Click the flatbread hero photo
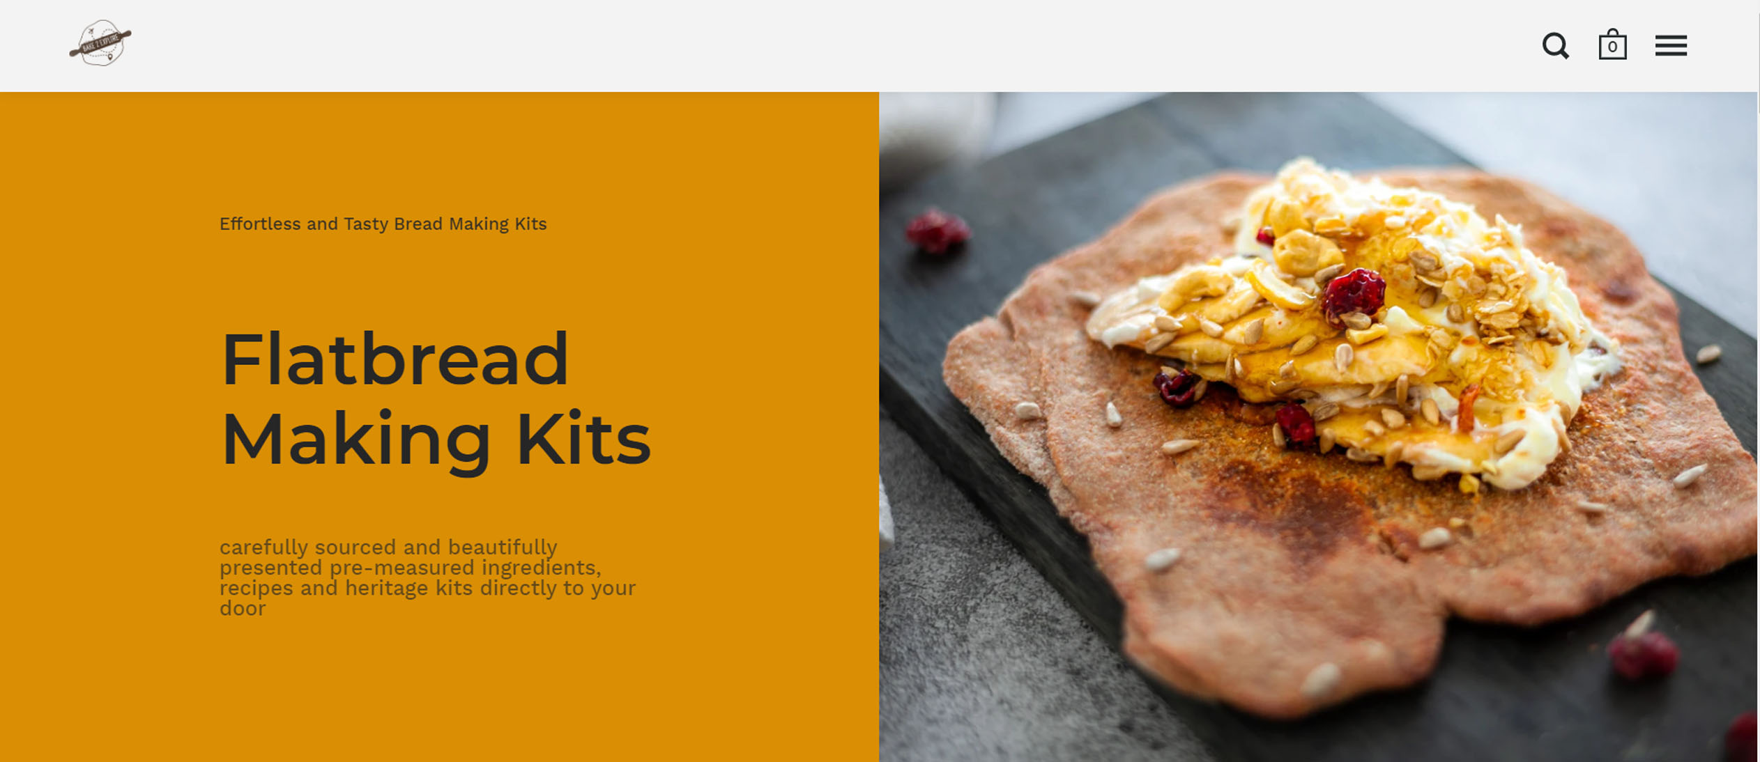Screen dimensions: 1760x762 [1318, 426]
